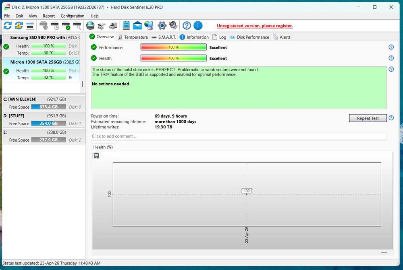Select the D: [STUFF] partition

[44, 120]
